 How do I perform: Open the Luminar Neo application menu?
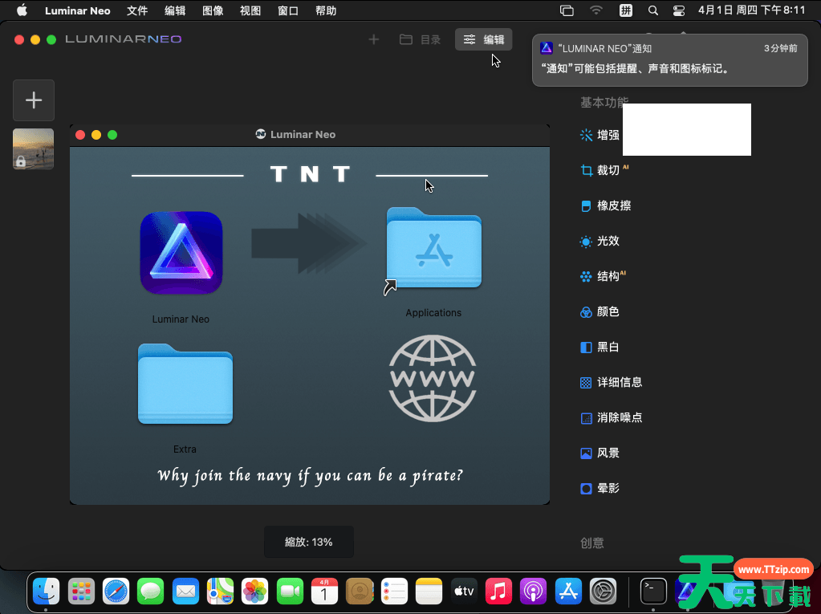(78, 10)
